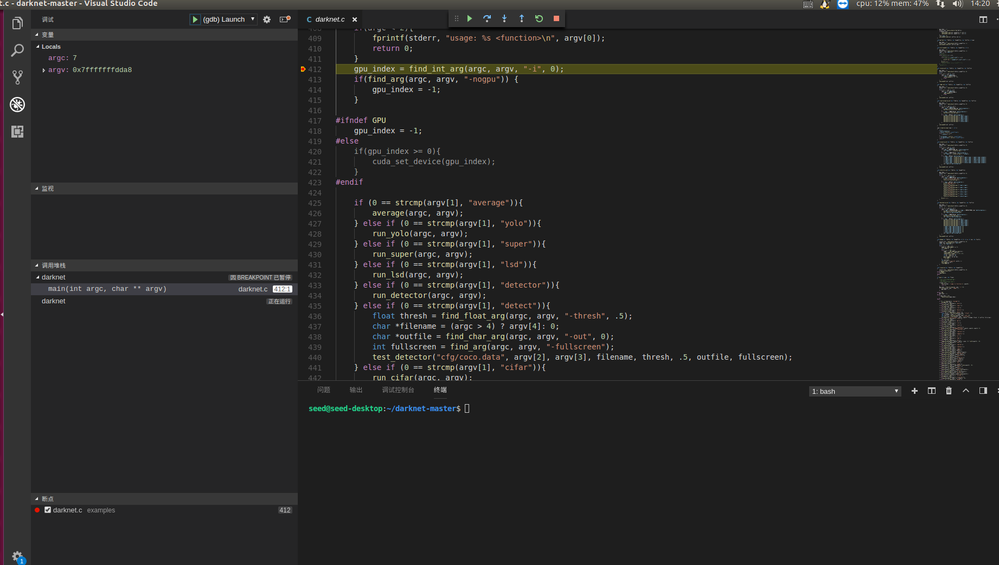The height and width of the screenshot is (565, 999).
Task: Open the Explorer view in activity bar
Action: click(17, 23)
